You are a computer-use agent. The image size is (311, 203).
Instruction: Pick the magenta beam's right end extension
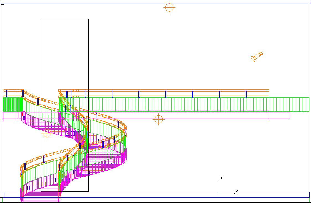280,115
